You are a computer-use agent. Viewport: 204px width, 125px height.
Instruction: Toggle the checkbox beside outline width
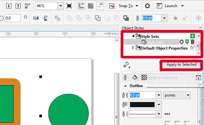pos(194,95)
